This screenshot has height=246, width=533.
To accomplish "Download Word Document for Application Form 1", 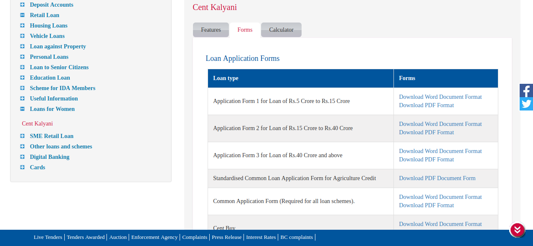I will tap(440, 97).
